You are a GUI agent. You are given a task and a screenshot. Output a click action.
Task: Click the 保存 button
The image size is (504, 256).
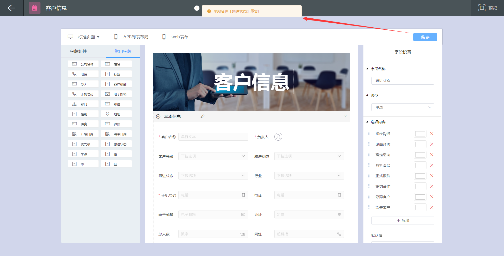point(425,37)
